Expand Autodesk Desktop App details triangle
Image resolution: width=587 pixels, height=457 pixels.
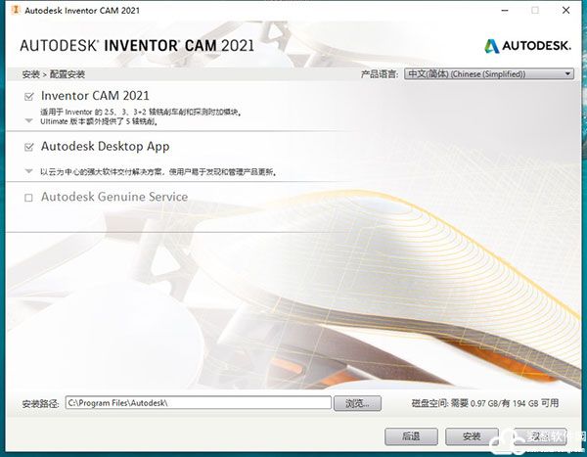(x=28, y=171)
